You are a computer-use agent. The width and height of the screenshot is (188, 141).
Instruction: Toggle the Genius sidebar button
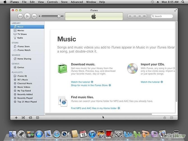coord(171,118)
